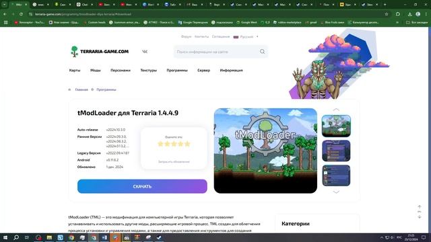The height and width of the screenshot is (242, 431).
Task: Click the browser back arrow
Action: coord(5,14)
